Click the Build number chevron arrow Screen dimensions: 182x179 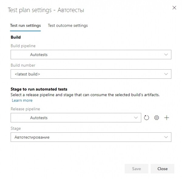(166, 74)
